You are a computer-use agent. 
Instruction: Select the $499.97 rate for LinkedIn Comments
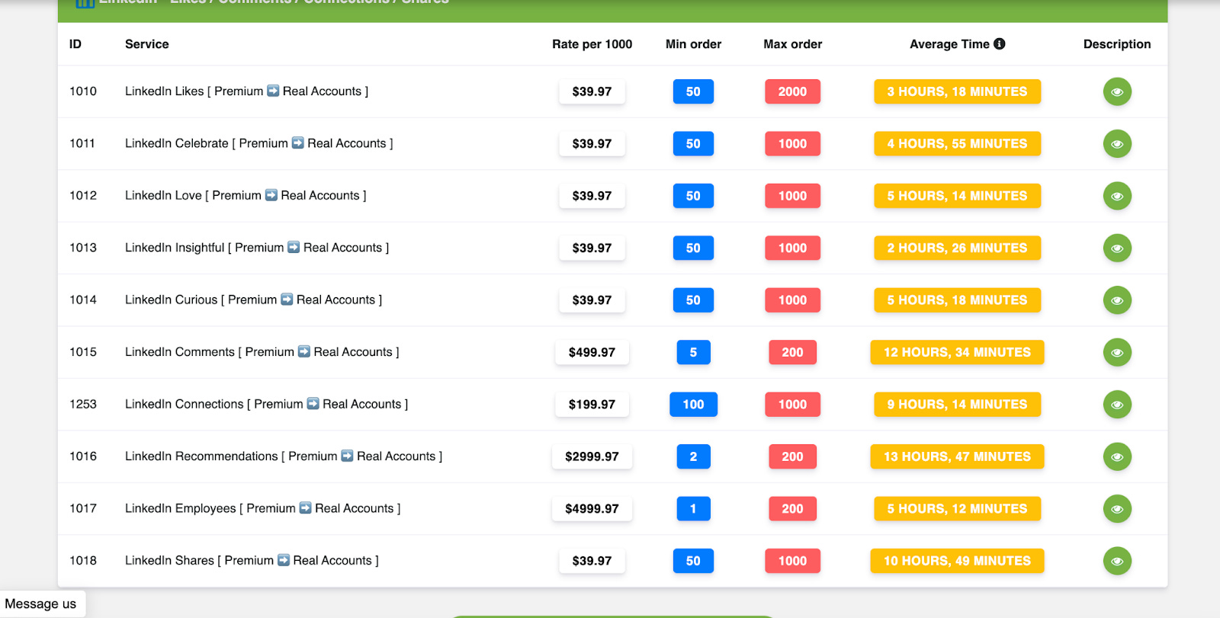click(592, 352)
